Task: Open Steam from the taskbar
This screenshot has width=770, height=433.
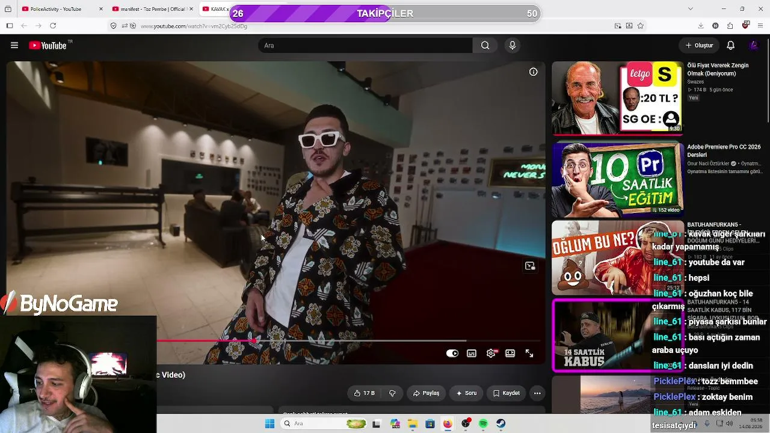Action: pos(500,424)
